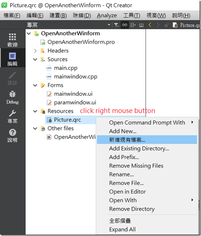Open the 設計 (Design) mode
The image size is (201, 236).
click(x=13, y=78)
